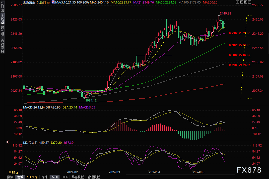This screenshot has width=269, height=179.
Task: Open the 闪电图 side tab
Action: 2,31
